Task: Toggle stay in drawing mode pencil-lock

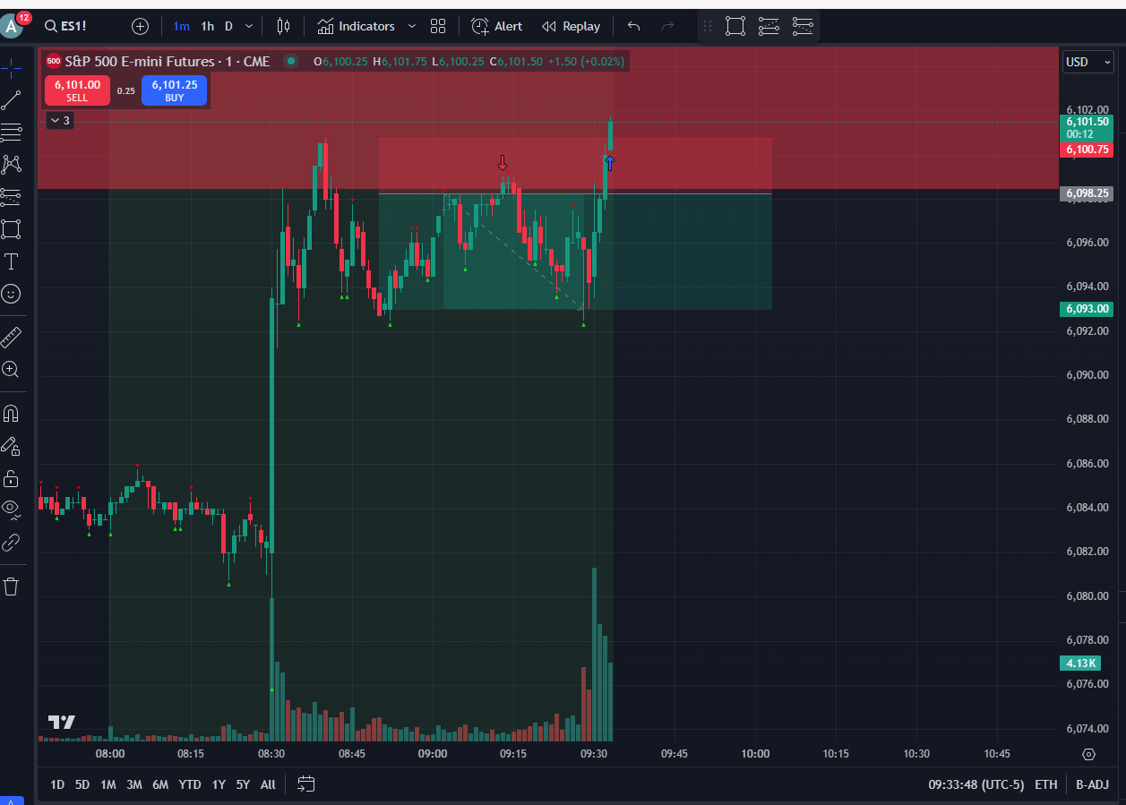Action: pyautogui.click(x=11, y=446)
